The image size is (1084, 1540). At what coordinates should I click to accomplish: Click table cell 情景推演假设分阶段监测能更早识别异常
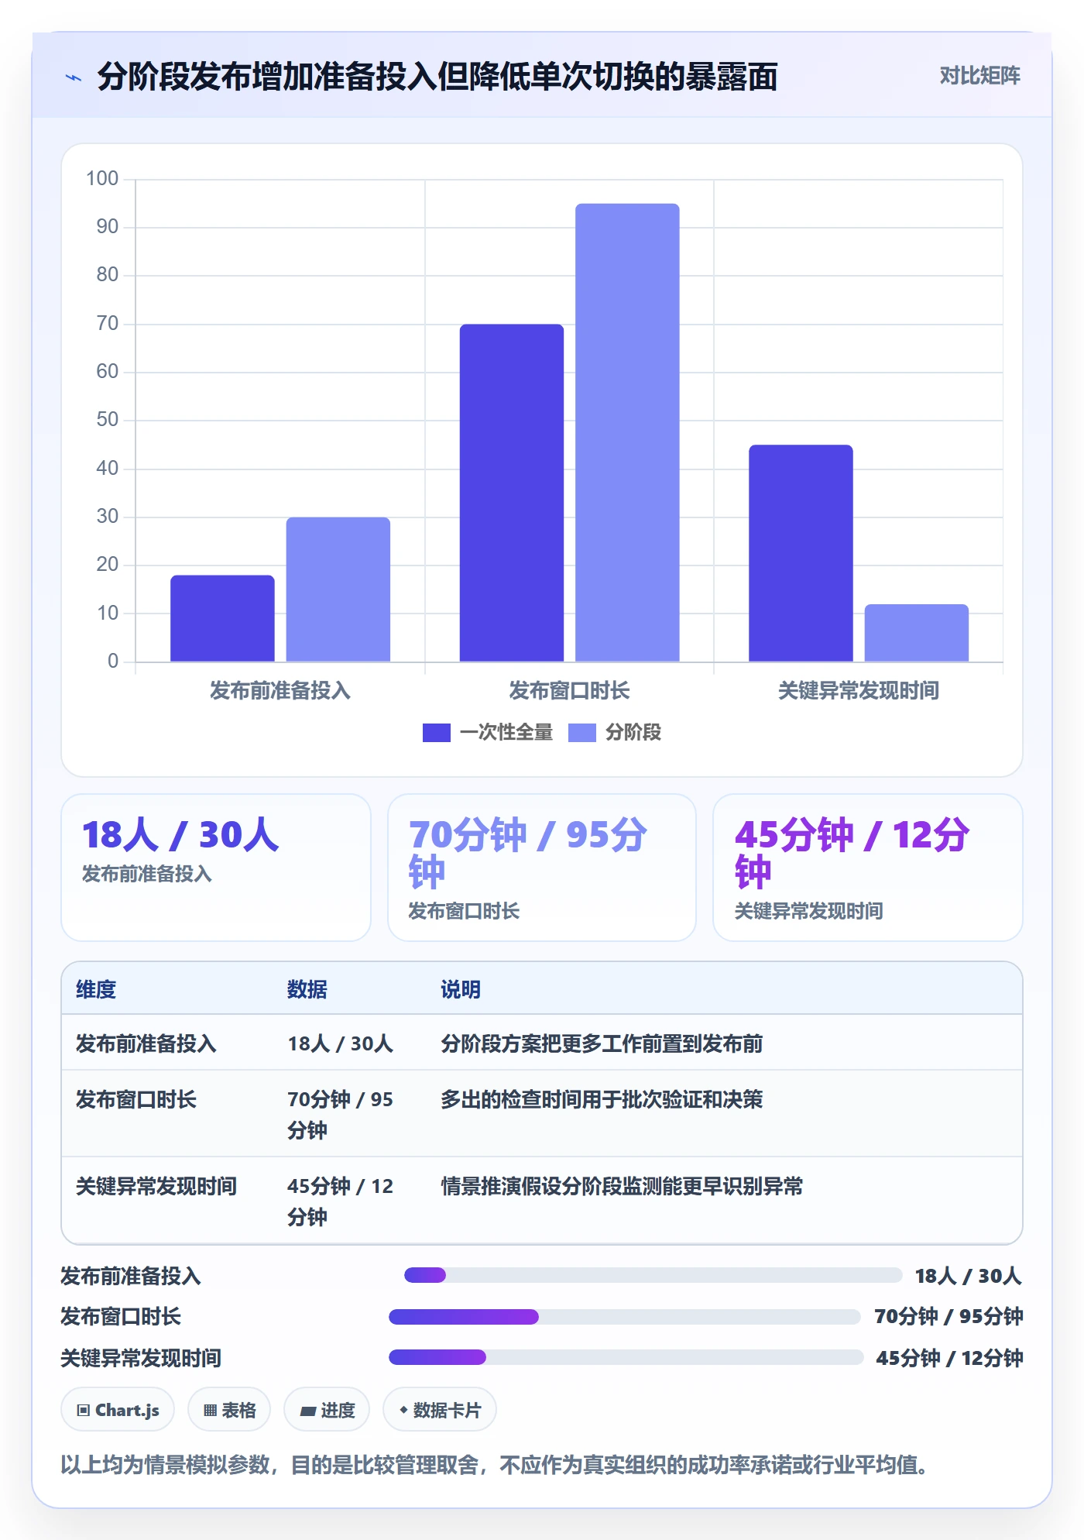coord(622,1186)
